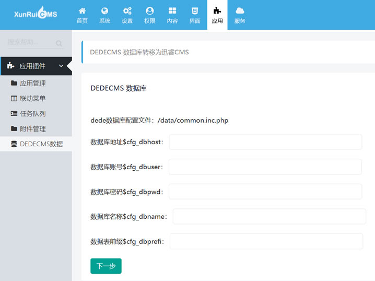Click the 数据表前缀$cfg_dbprefi label

tap(127, 241)
